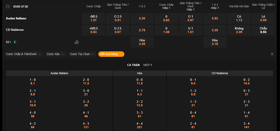Choose both teams score Có 1.72
This screenshot has width=280, height=131.
coord(239,18)
